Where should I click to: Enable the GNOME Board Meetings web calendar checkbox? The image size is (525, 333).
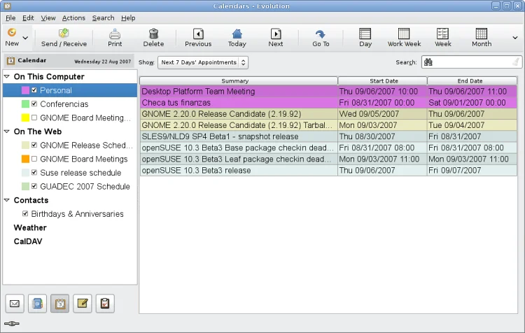point(34,159)
